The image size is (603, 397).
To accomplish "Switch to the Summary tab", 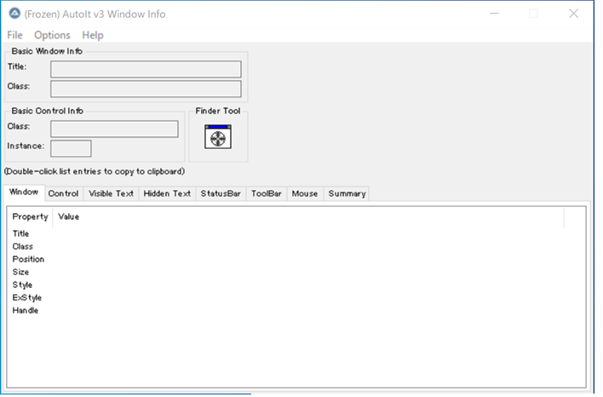I will (347, 193).
